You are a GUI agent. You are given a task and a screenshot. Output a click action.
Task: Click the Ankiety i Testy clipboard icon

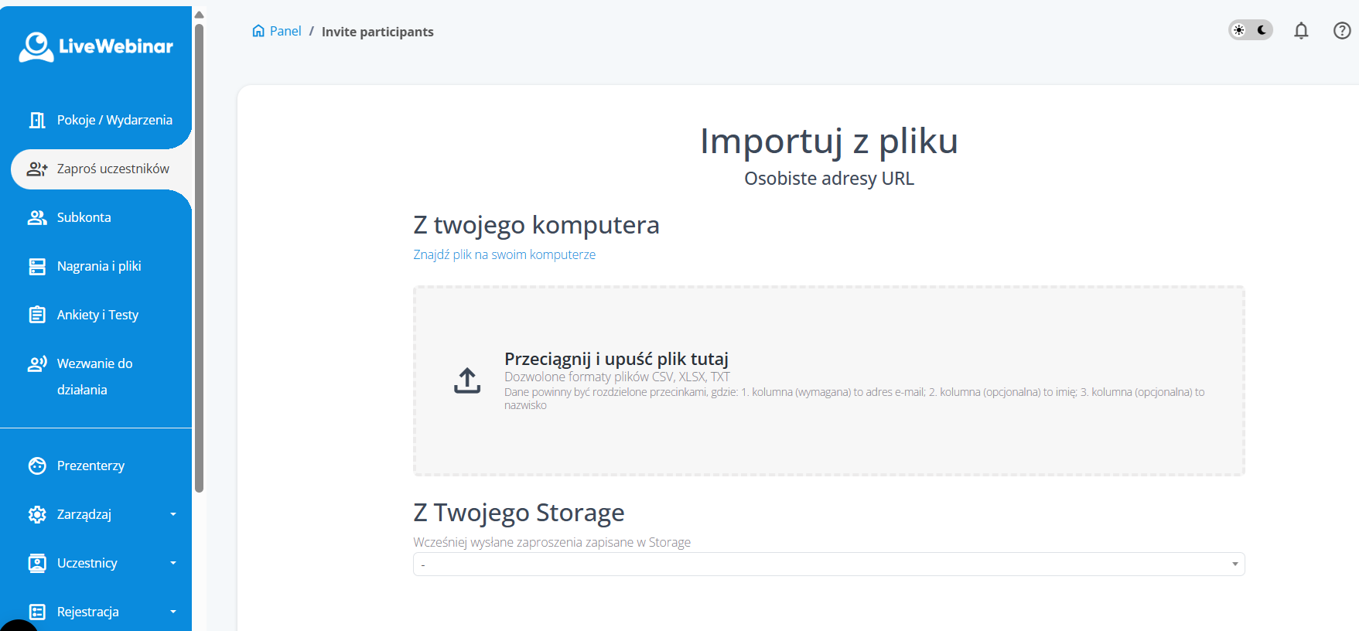[x=37, y=315]
